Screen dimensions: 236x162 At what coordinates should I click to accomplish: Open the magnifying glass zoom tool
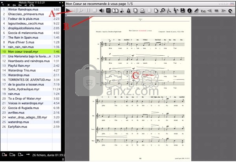tap(163, 10)
